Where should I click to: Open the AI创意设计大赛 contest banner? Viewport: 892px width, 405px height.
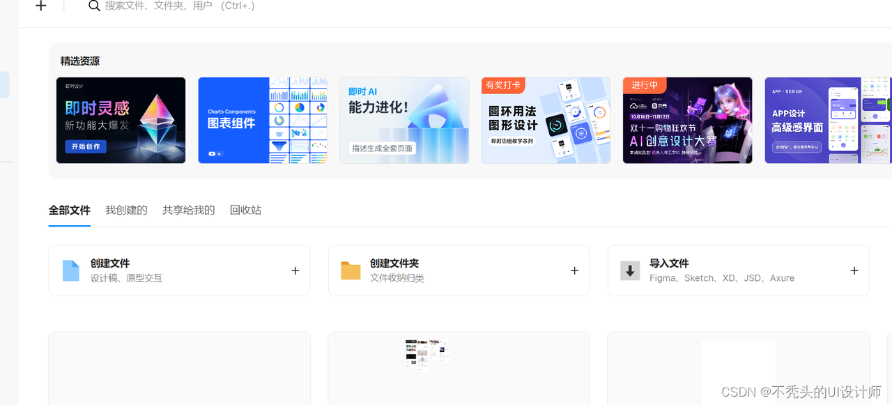coord(687,120)
